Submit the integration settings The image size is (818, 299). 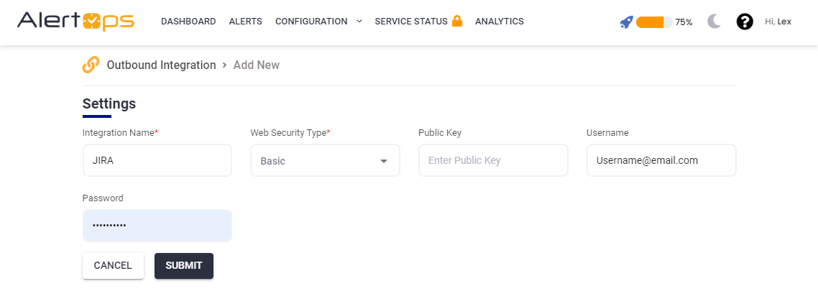pos(184,265)
